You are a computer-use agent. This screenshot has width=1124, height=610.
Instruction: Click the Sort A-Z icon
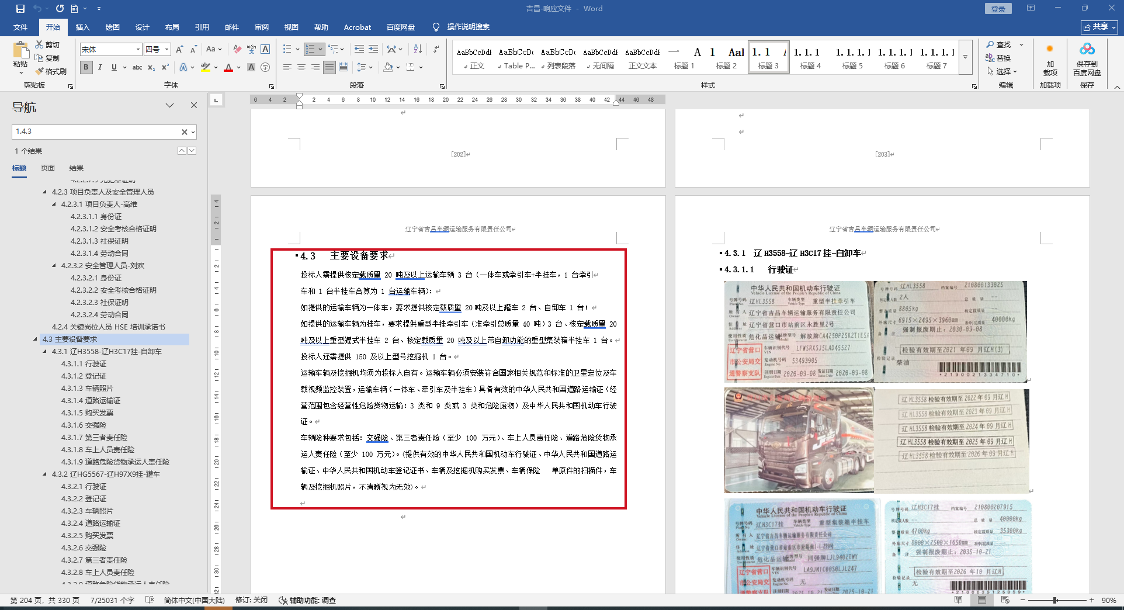pyautogui.click(x=418, y=50)
